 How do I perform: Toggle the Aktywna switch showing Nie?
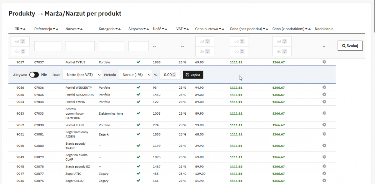(34, 75)
